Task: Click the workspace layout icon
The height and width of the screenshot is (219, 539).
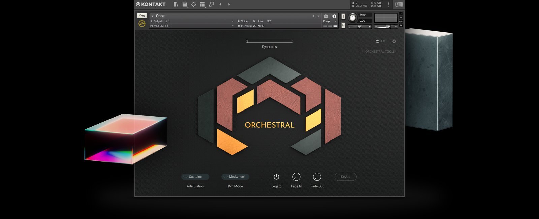Action: (202, 4)
